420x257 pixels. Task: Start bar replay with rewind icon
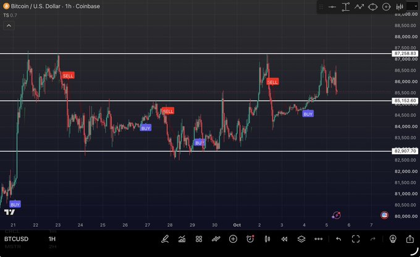[284, 239]
